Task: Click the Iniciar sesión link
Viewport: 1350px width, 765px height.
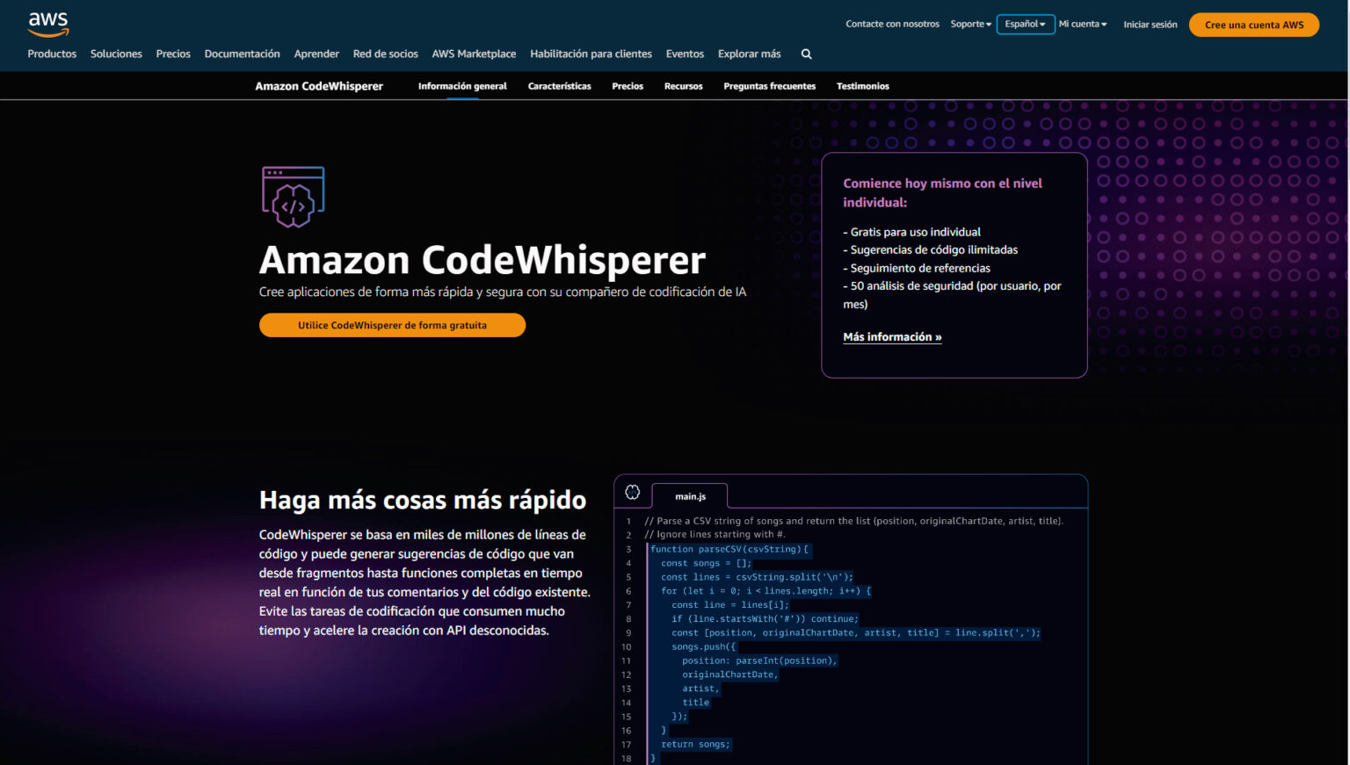Action: coord(1150,25)
